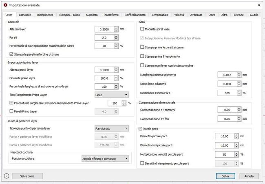Screen dimensions: 265x184
Task: Increase Moltiplicatore velocità piccole parti spinner
Action: pyautogui.click(x=236, y=153)
